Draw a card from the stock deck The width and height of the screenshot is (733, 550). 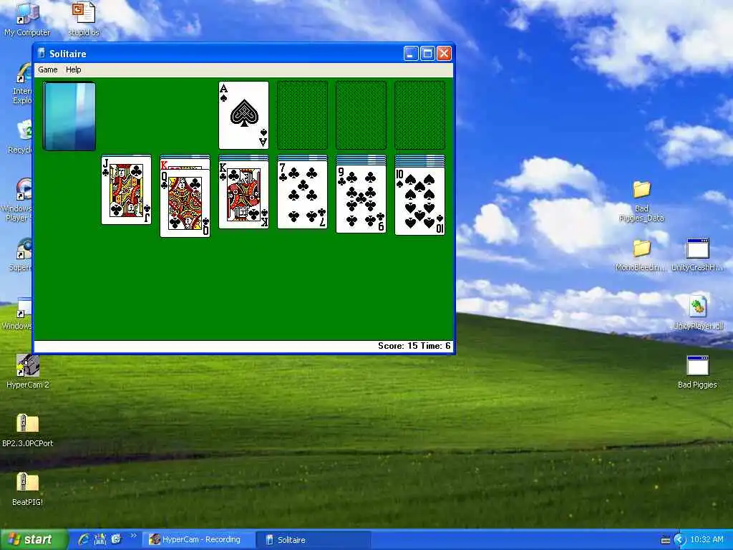click(69, 116)
